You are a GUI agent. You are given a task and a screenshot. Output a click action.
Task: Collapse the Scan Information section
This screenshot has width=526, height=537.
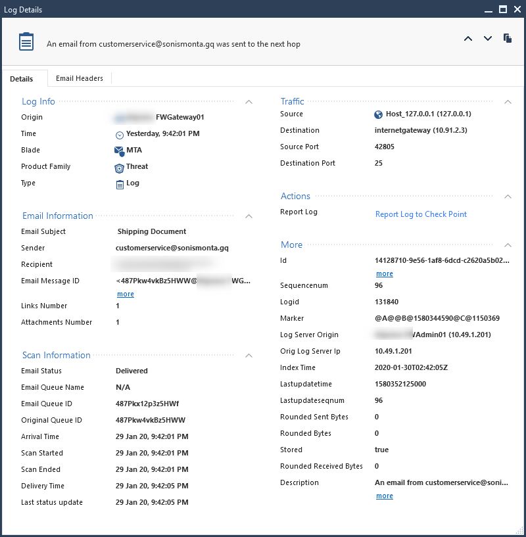(x=249, y=356)
